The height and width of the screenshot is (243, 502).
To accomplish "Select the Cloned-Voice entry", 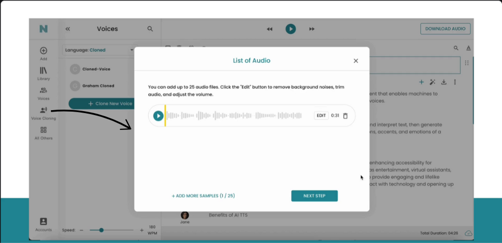I will [x=96, y=69].
